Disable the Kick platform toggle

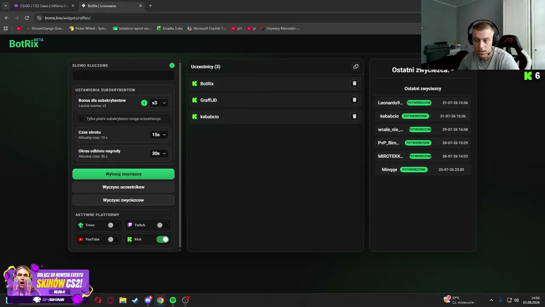[163, 239]
